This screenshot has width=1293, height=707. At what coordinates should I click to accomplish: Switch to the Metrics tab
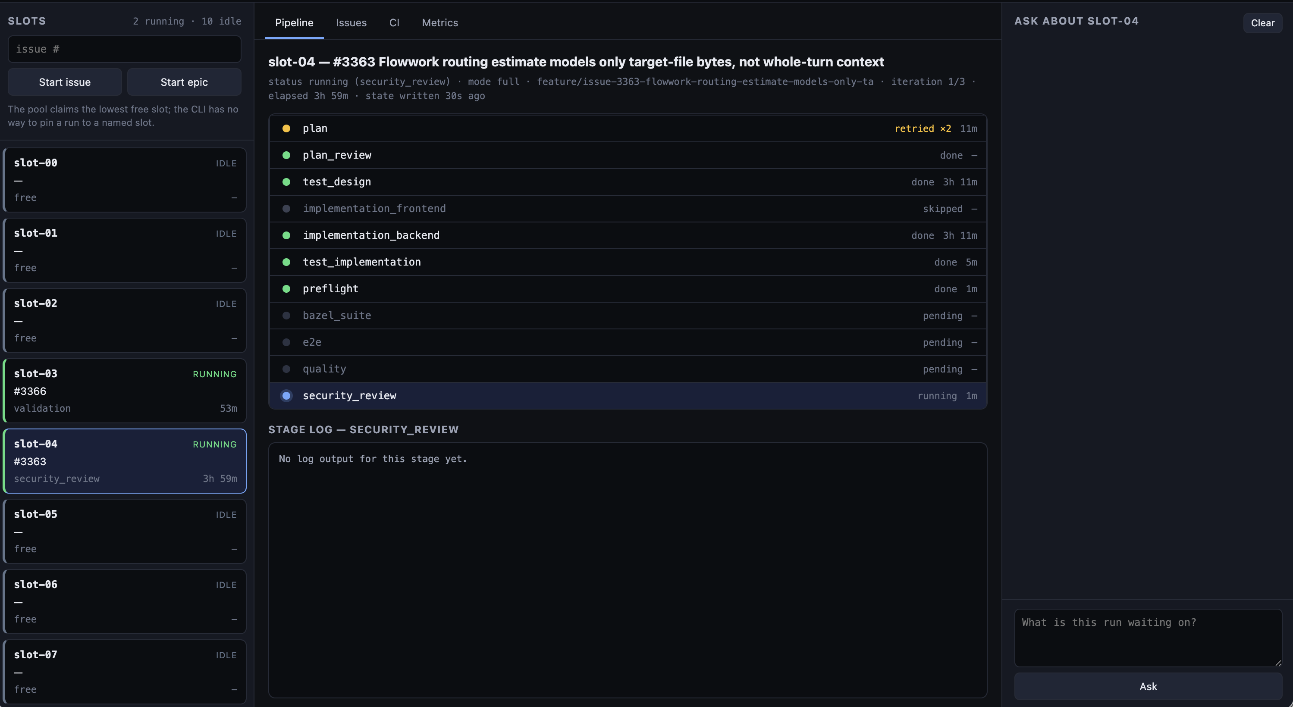point(440,22)
